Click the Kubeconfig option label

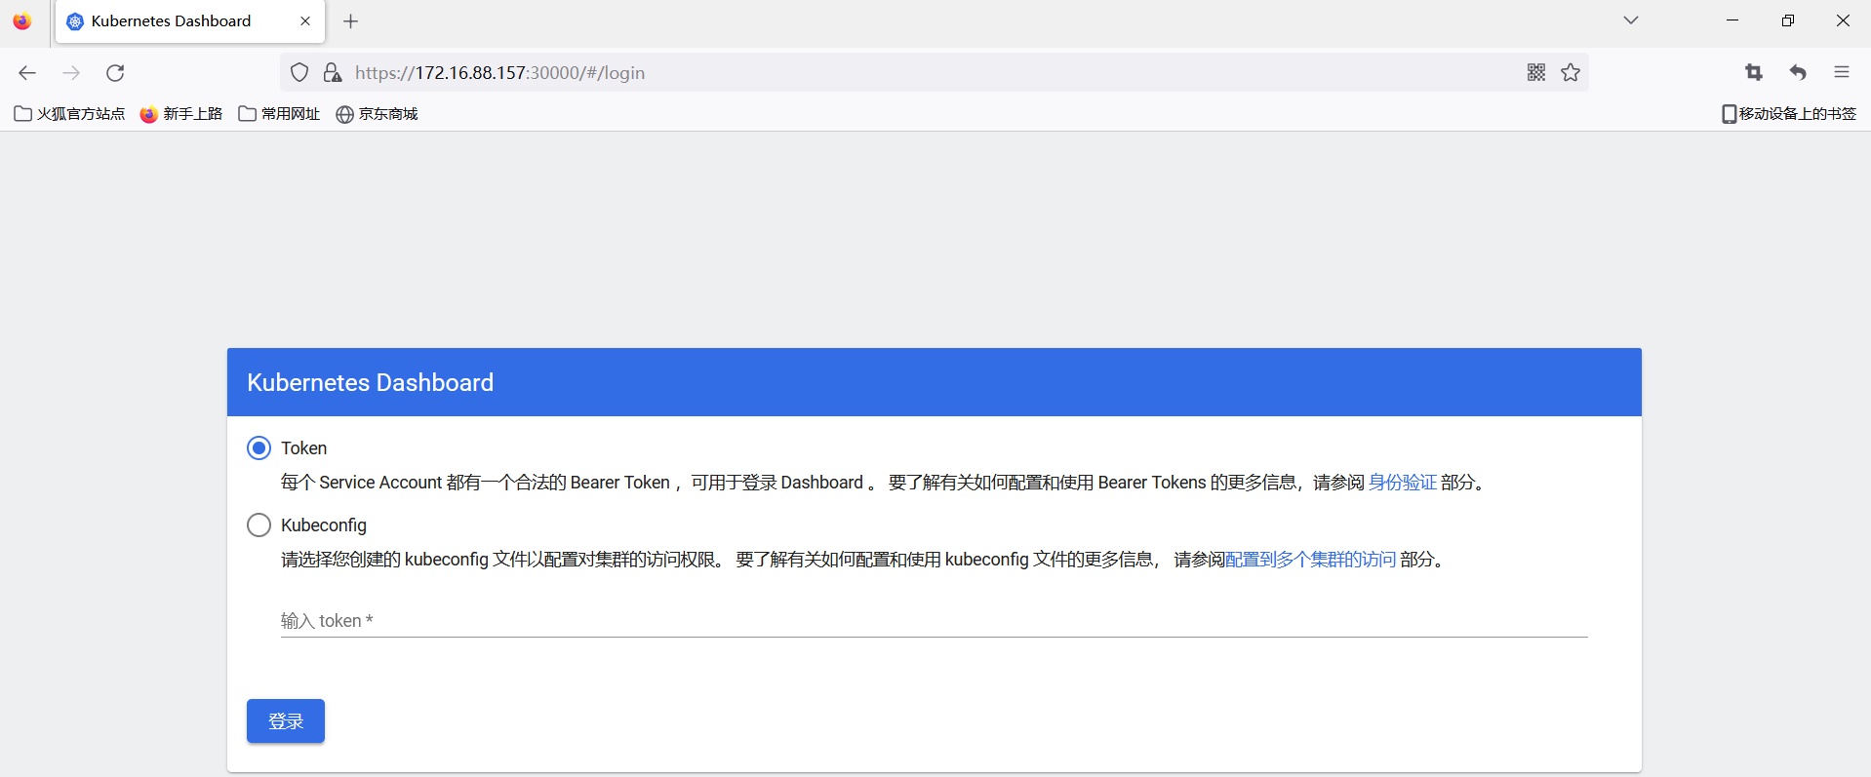click(324, 524)
